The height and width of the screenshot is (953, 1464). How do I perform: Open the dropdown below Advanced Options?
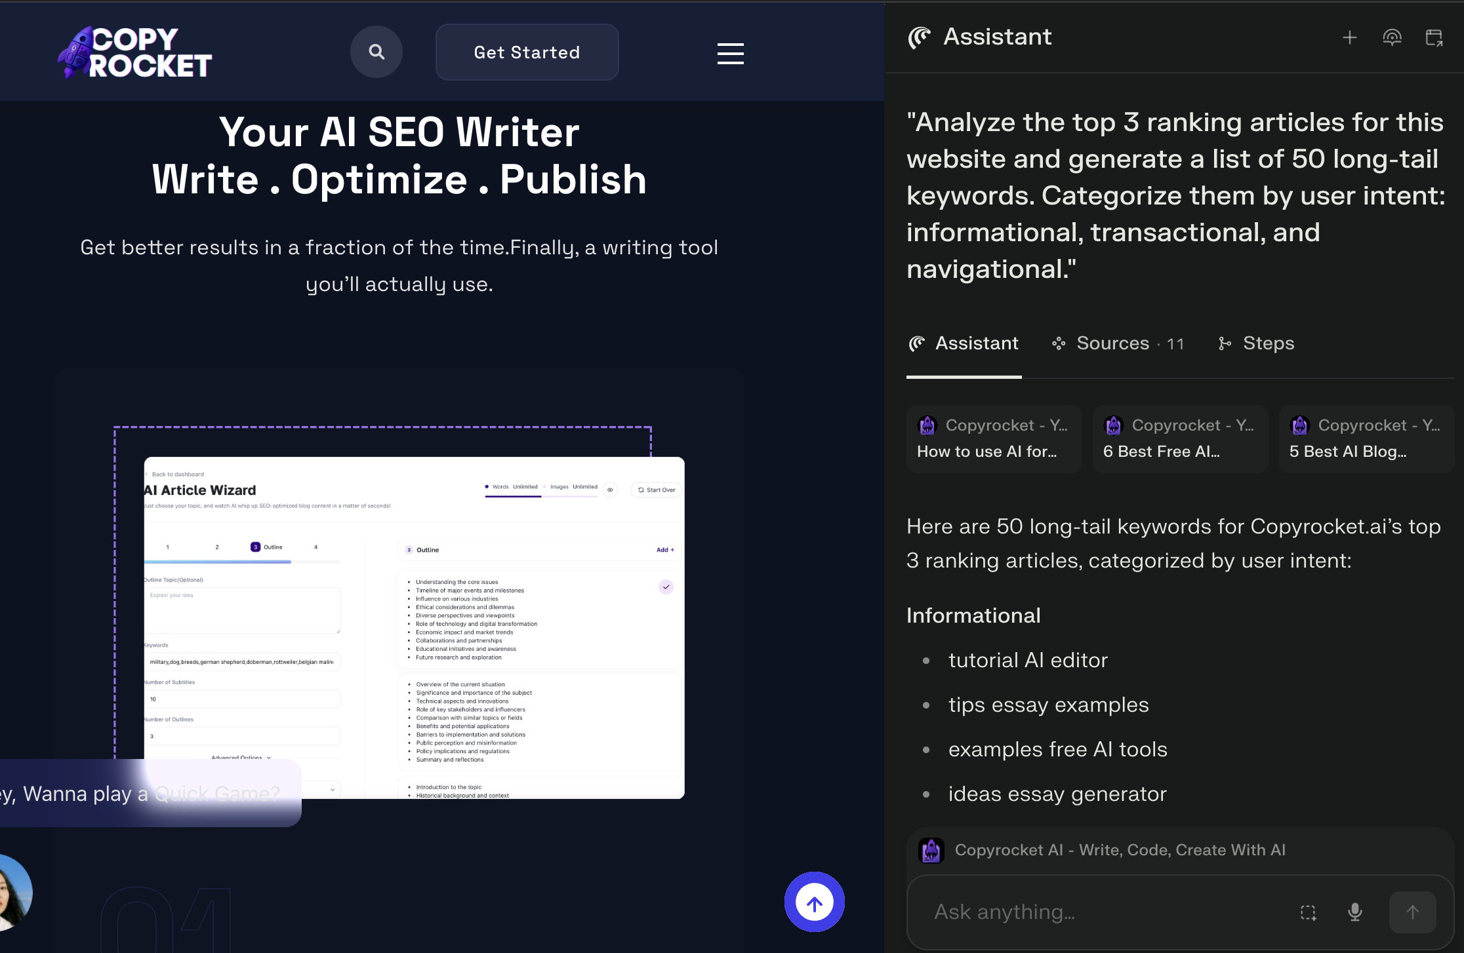pyautogui.click(x=331, y=790)
